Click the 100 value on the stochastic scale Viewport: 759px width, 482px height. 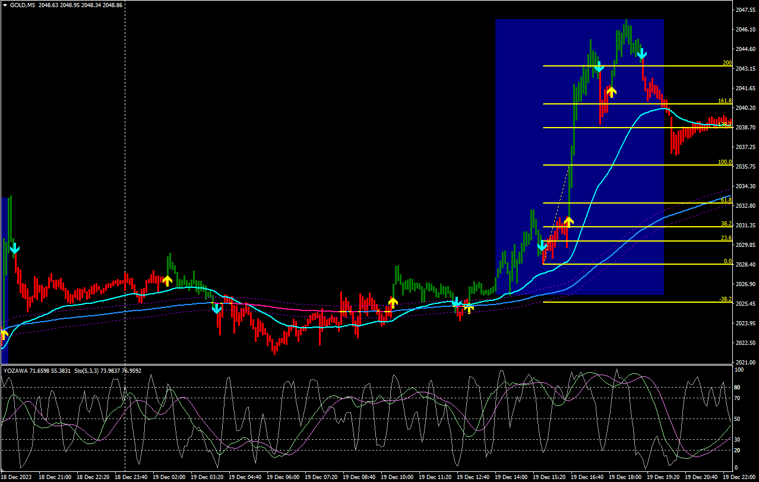739,369
